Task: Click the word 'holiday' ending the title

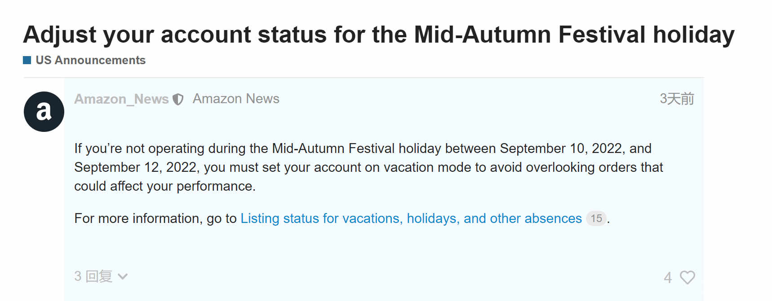Action: click(x=693, y=35)
